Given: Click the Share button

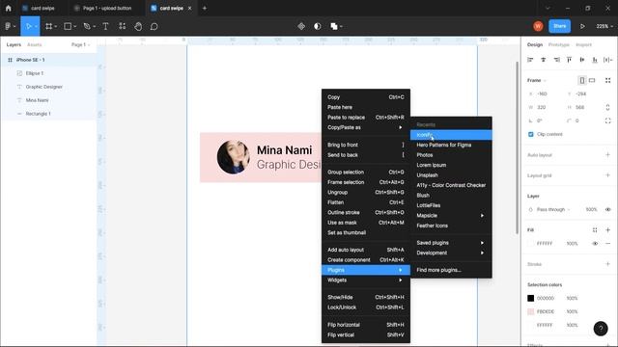Looking at the screenshot, I should click(x=559, y=26).
